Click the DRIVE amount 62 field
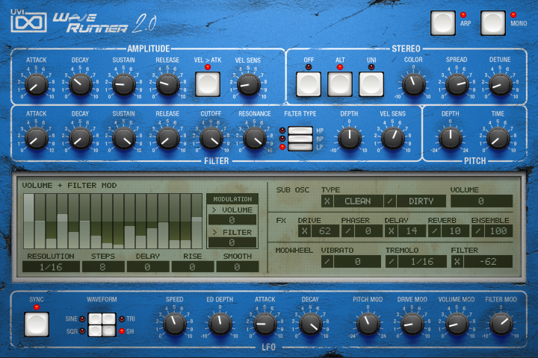 [325, 231]
